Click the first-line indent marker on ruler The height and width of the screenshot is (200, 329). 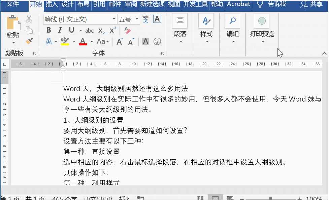click(63, 61)
